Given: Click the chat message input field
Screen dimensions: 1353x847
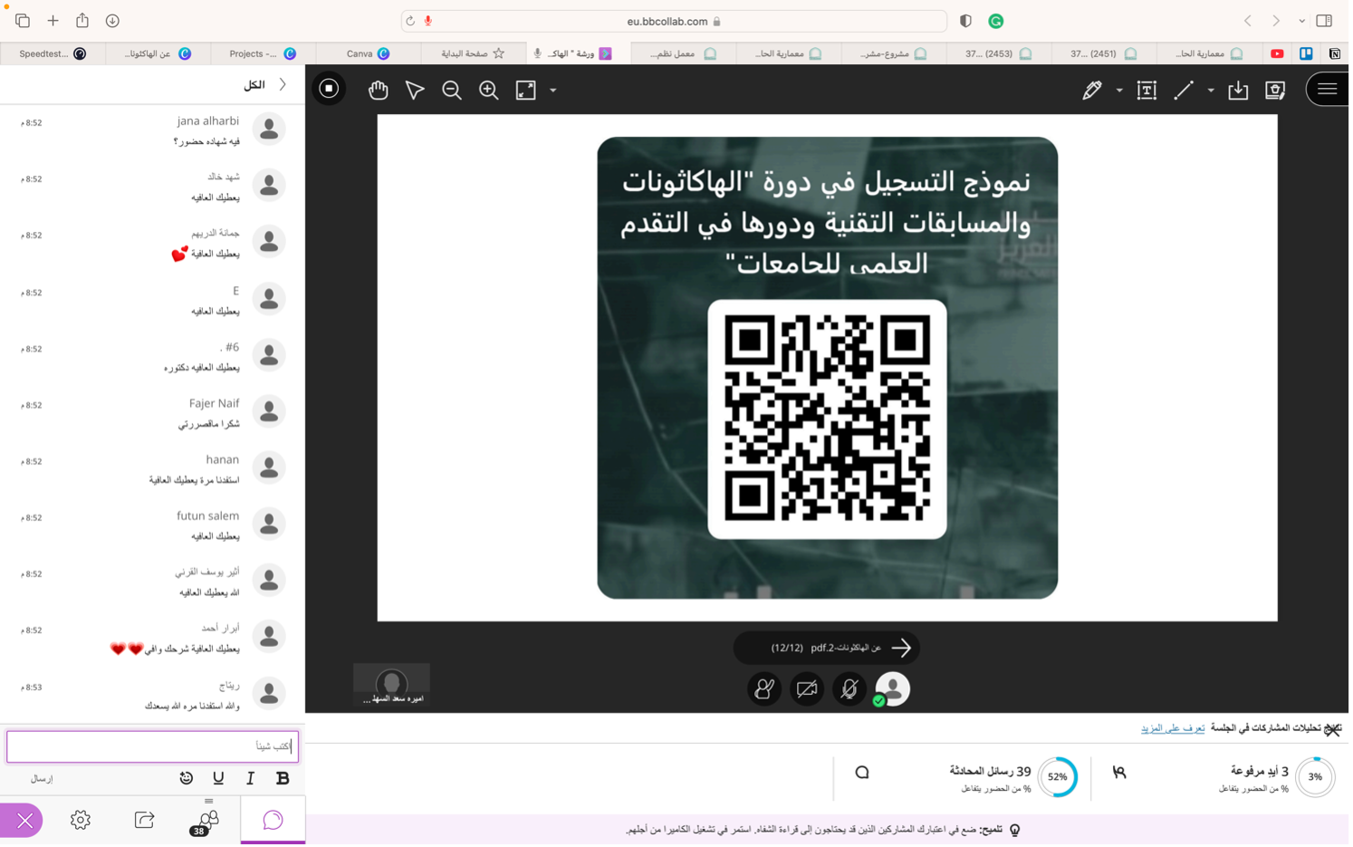Looking at the screenshot, I should pyautogui.click(x=152, y=746).
